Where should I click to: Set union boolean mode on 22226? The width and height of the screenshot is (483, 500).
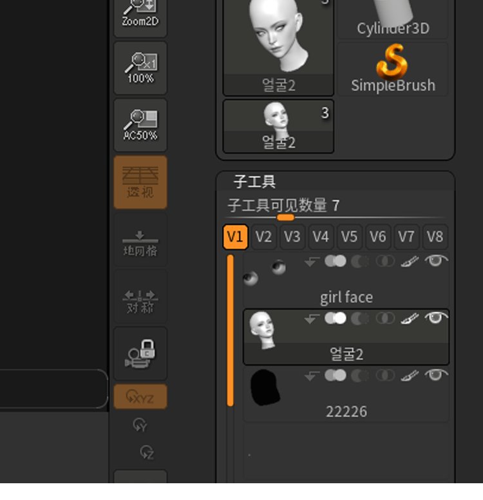[x=336, y=375]
